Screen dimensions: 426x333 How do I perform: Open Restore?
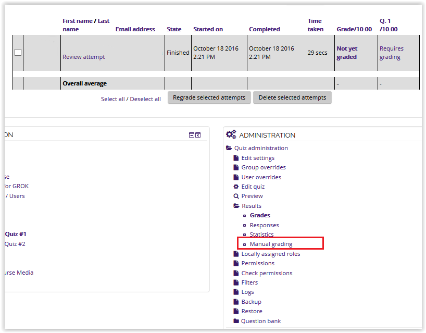(x=252, y=311)
